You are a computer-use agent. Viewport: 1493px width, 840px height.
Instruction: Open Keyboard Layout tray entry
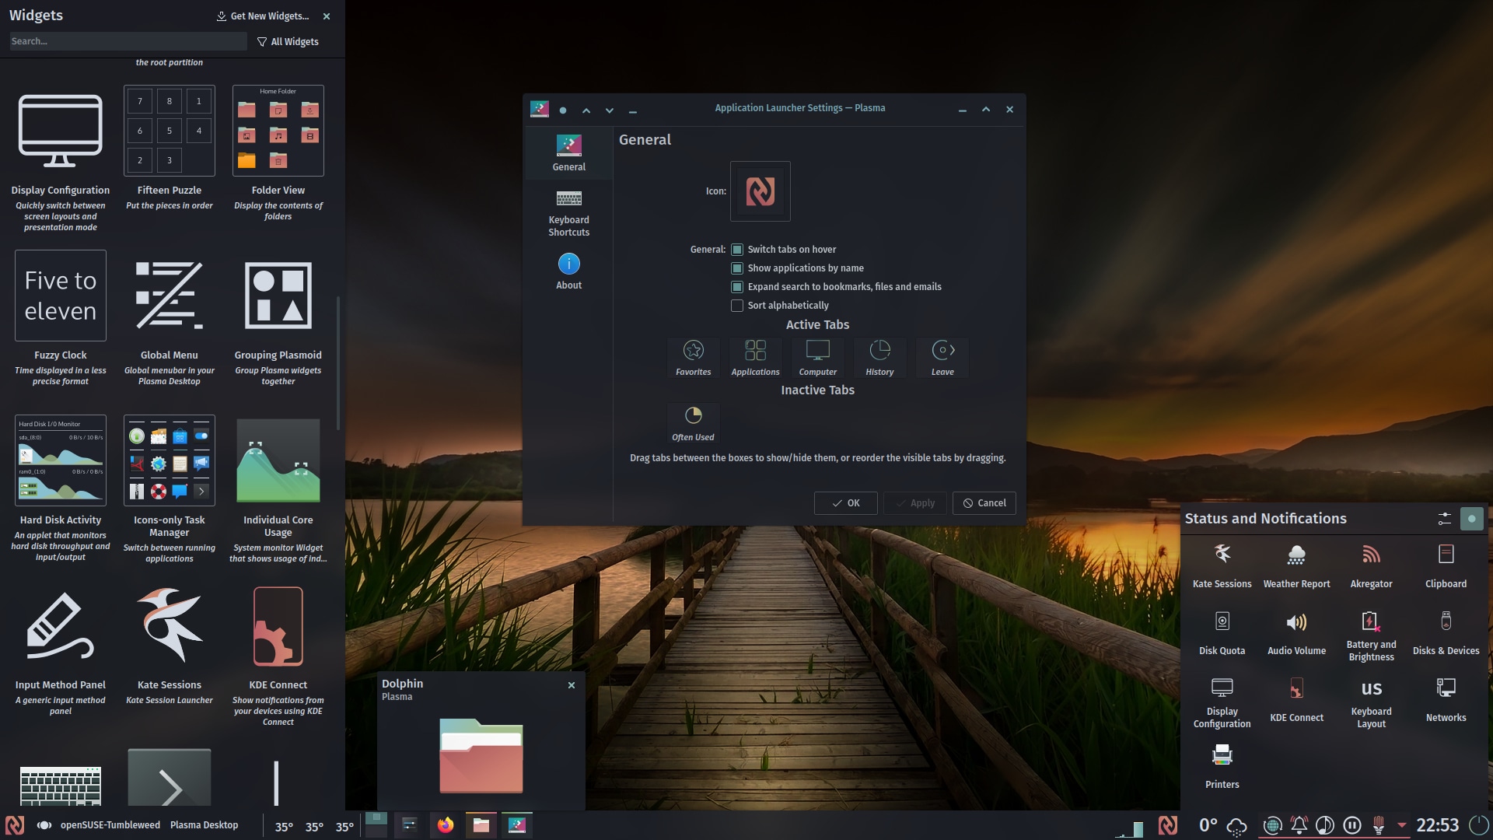click(1371, 702)
